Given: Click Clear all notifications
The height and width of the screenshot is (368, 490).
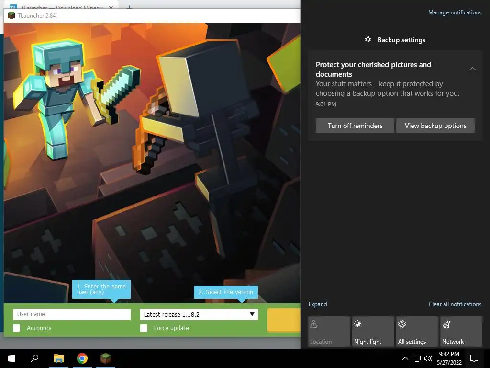Looking at the screenshot, I should (x=455, y=304).
